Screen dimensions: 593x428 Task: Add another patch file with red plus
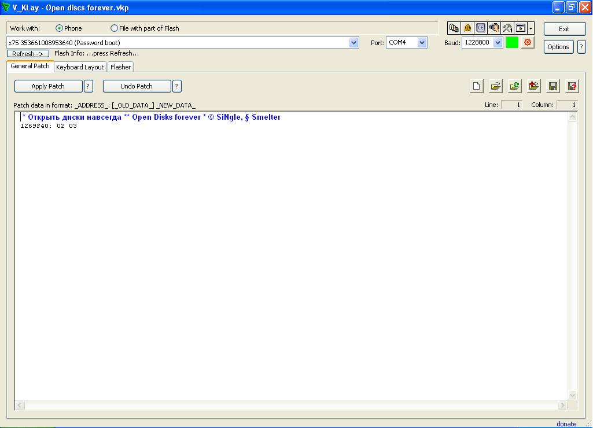click(x=533, y=86)
